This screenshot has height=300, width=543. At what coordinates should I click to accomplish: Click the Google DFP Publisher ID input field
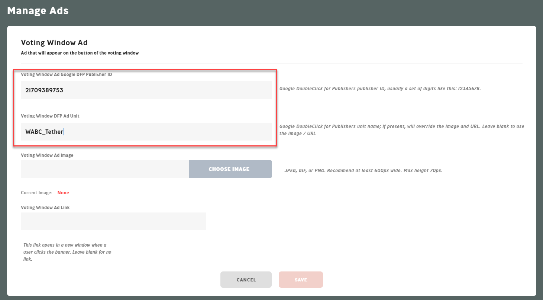pos(146,90)
